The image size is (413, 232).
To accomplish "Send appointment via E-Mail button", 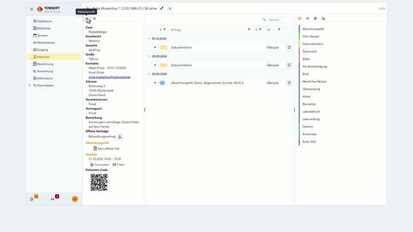I will pos(119,165).
